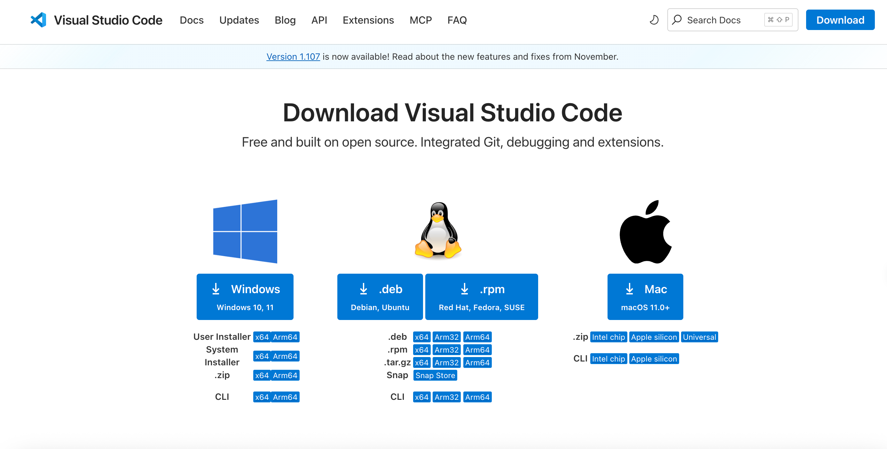Image resolution: width=887 pixels, height=449 pixels.
Task: Get the Windows CLI x64 build
Action: (x=262, y=397)
